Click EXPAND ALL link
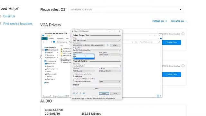 tap(160, 21)
